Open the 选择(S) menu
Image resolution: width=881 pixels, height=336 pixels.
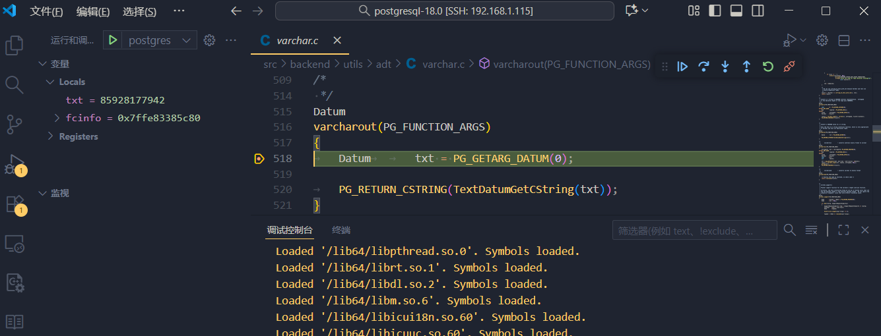[x=139, y=11]
